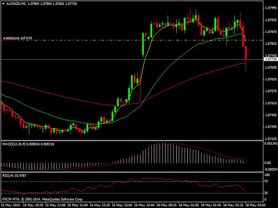Image resolution: width=278 pixels, height=208 pixels.
Task: Click the 1.07815 price scale label
Action: (x=271, y=43)
